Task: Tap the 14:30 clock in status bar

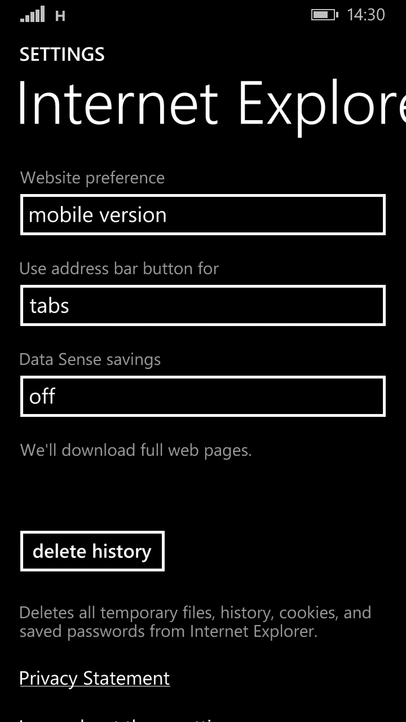Action: (366, 15)
